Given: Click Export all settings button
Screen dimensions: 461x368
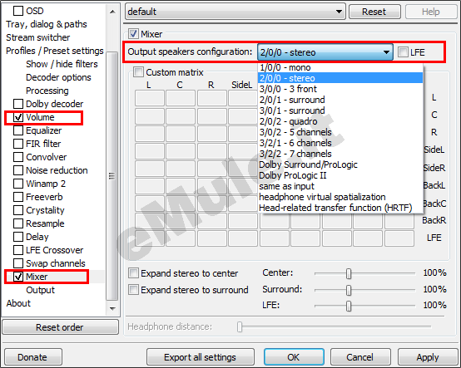Looking at the screenshot, I should pyautogui.click(x=201, y=357).
